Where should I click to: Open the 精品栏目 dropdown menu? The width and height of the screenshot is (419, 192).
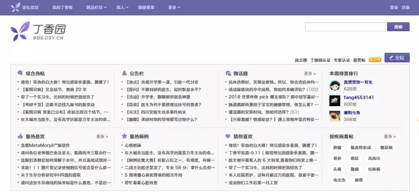tap(96, 7)
